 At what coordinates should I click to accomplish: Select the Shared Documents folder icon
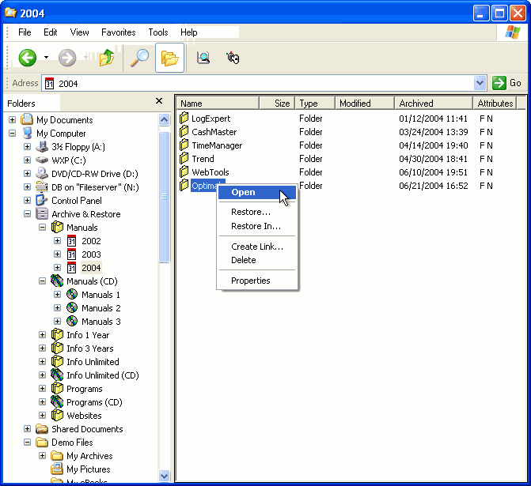(x=42, y=429)
